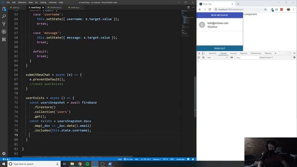Click the Go Live status bar button
Viewport: 297px width, 167px height.
[x=128, y=159]
